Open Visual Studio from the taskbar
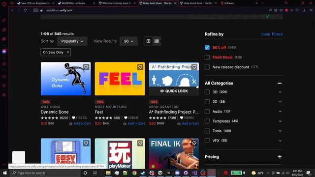Image resolution: width=315 pixels, height=177 pixels. click(x=194, y=173)
